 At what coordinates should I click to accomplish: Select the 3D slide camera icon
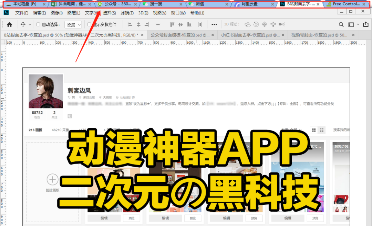click(x=273, y=24)
